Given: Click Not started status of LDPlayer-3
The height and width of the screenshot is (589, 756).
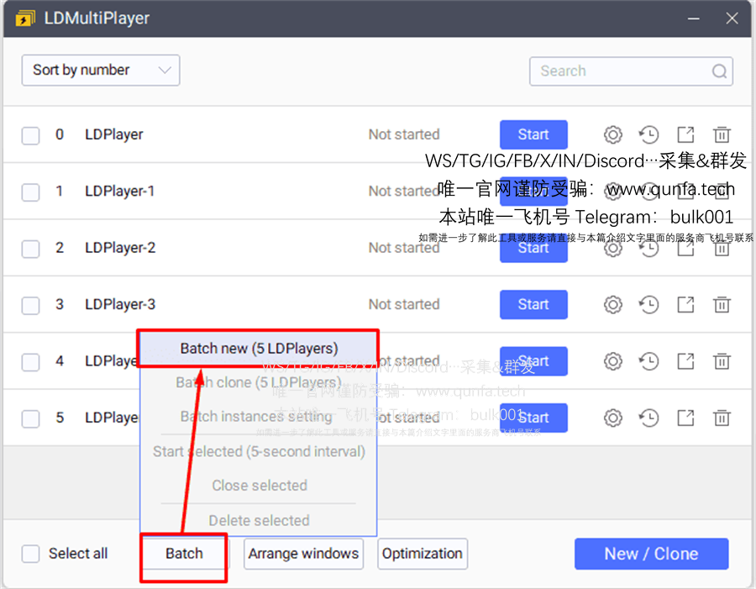Looking at the screenshot, I should (404, 305).
